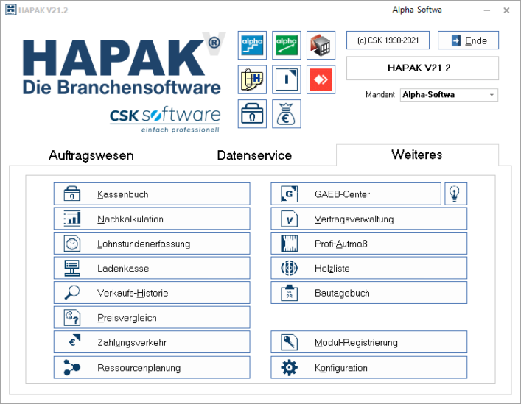
Task: Open the euro money bag icon
Action: coord(287,114)
